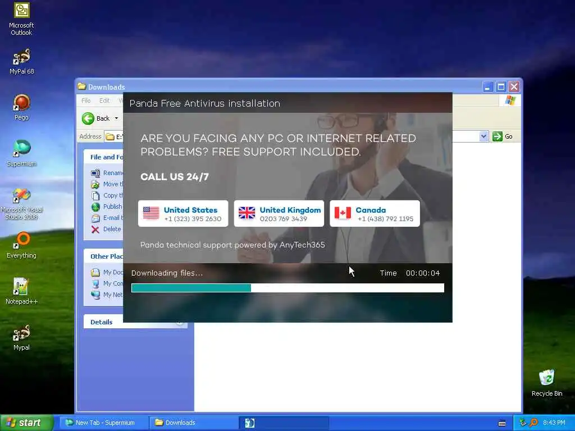The height and width of the screenshot is (431, 575).
Task: Click the United Kingdom support number card
Action: (279, 214)
